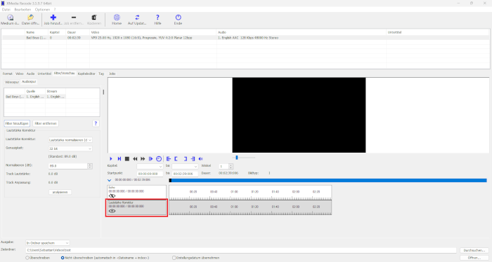This screenshot has width=492, height=262.
Task: Open the Home globe icon
Action: pyautogui.click(x=117, y=18)
